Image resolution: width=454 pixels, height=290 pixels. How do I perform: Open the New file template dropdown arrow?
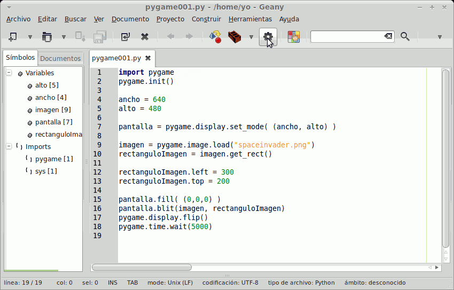pos(30,37)
